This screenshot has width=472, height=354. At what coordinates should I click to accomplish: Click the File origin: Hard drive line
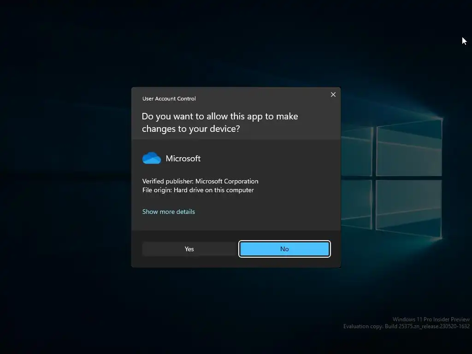pos(198,190)
